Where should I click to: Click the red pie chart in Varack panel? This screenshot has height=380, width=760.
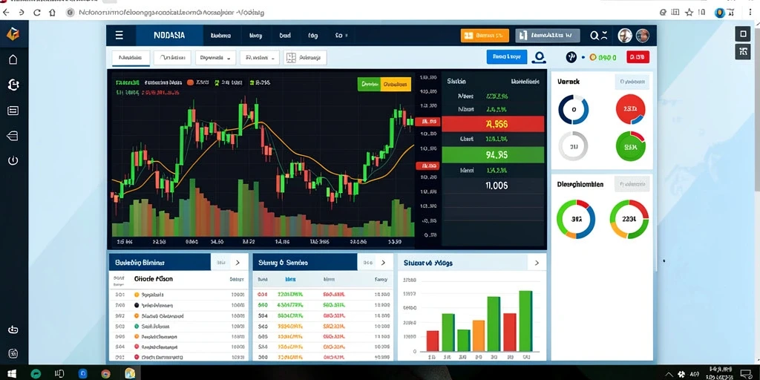point(631,110)
